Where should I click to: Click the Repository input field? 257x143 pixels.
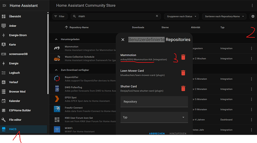(154, 102)
